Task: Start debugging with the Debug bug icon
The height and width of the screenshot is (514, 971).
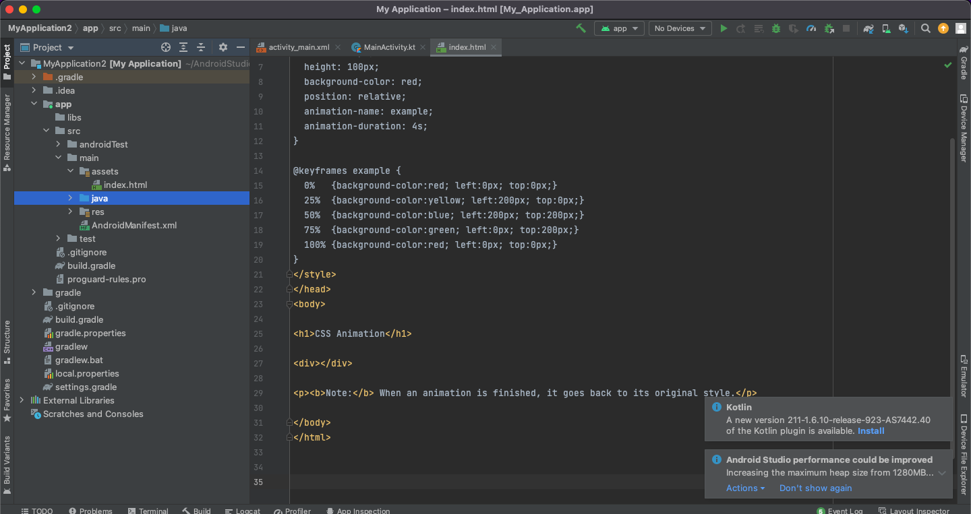Action: 776,28
